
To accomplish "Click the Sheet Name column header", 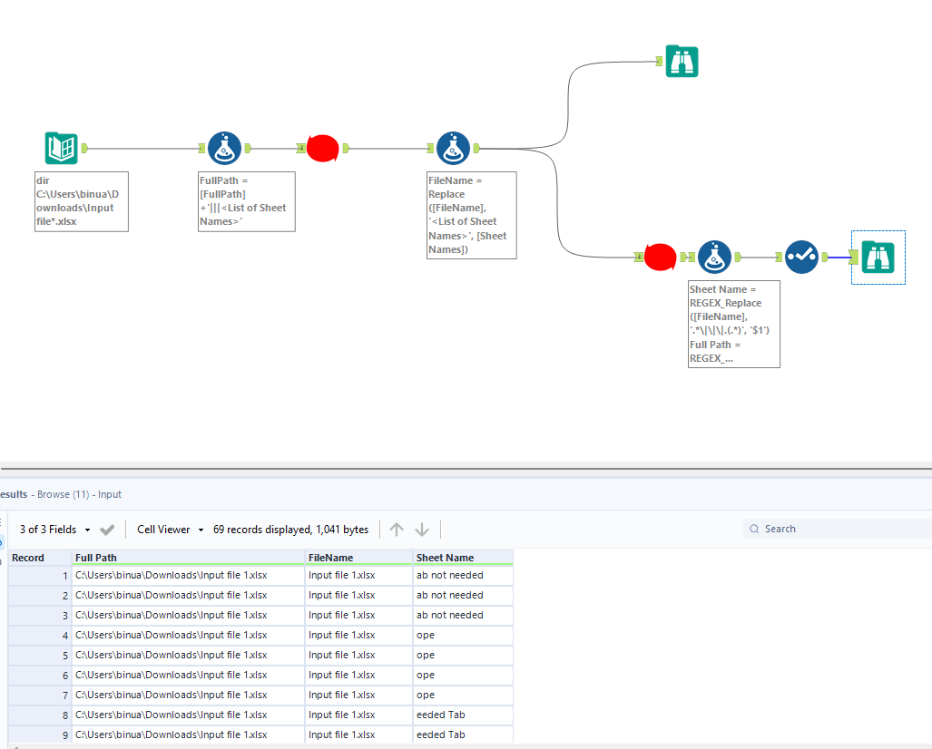I will pyautogui.click(x=462, y=558).
